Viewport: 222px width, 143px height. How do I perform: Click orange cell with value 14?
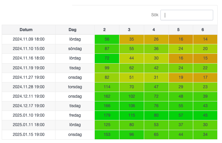point(205,39)
